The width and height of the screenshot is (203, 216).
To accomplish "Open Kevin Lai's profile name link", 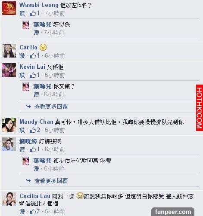I will pyautogui.click(x=32, y=67).
